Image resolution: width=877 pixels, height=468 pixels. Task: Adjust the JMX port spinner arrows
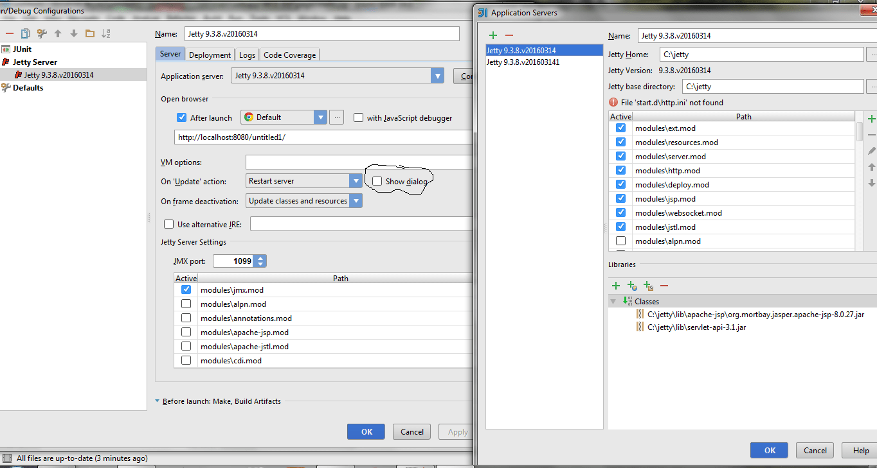coord(260,261)
